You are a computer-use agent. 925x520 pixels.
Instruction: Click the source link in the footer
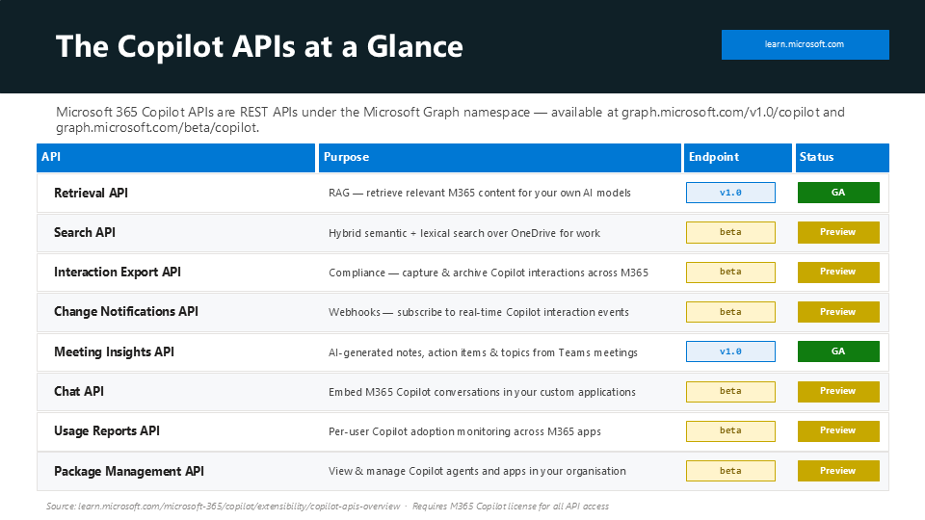pyautogui.click(x=224, y=507)
